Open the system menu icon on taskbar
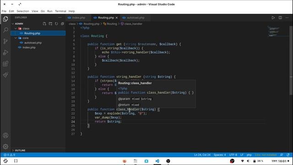Screen dimensions: 293x165 click(x=5, y=161)
